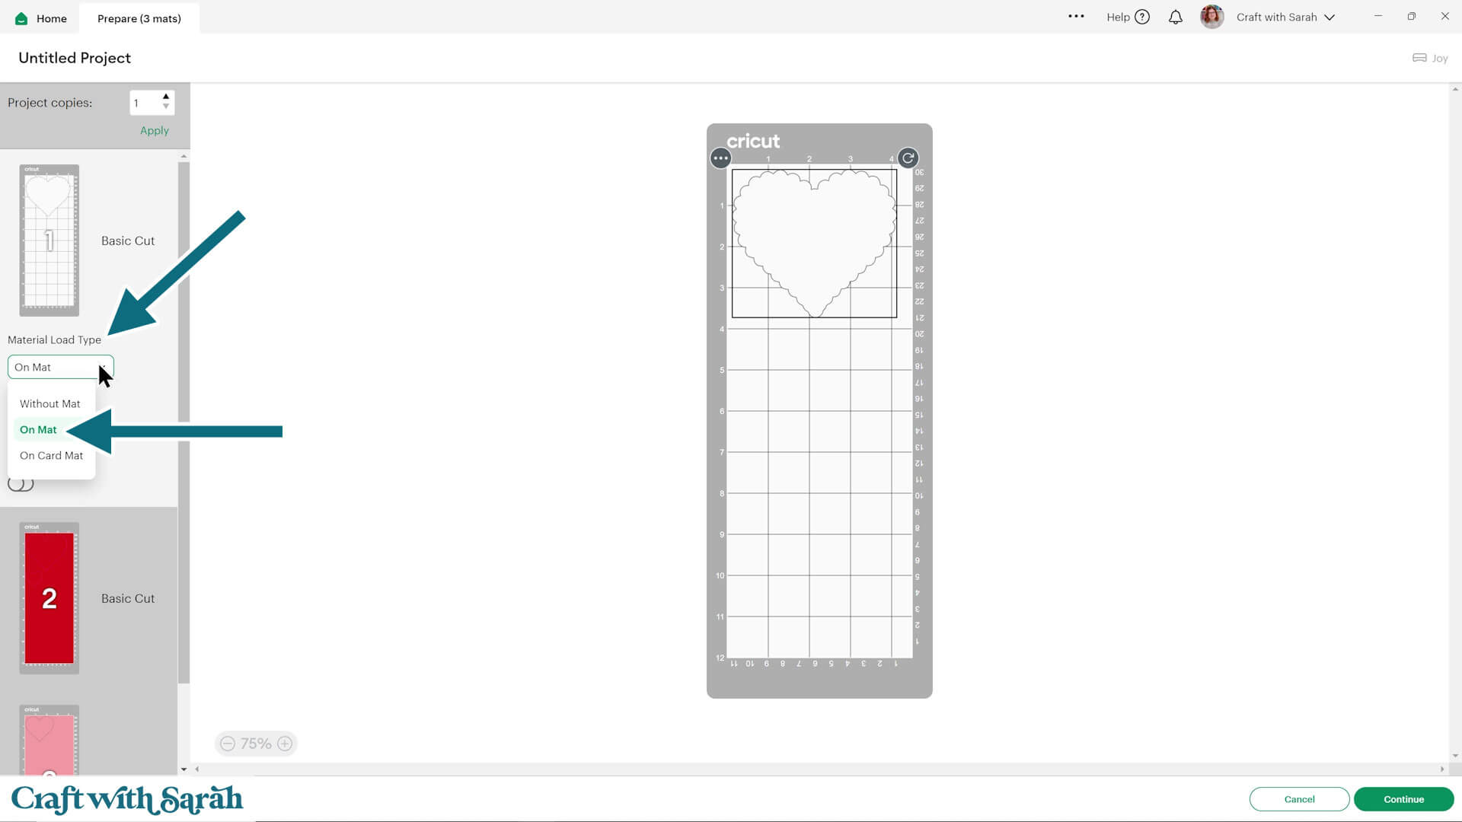Click the green Home icon
The image size is (1462, 822).
coord(21,18)
